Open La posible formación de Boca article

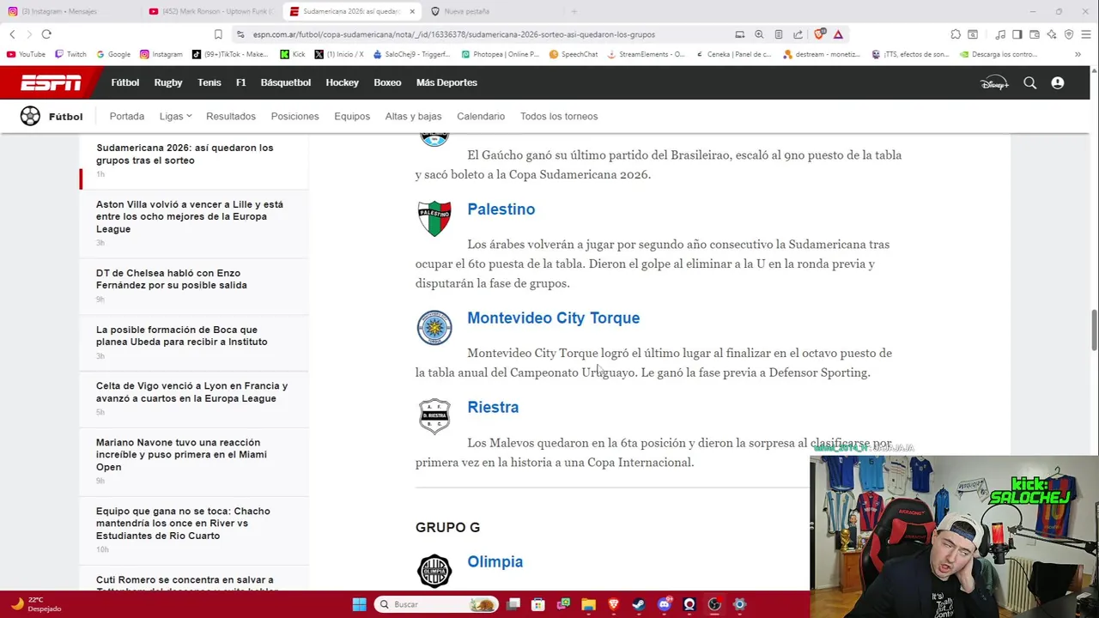pos(182,336)
